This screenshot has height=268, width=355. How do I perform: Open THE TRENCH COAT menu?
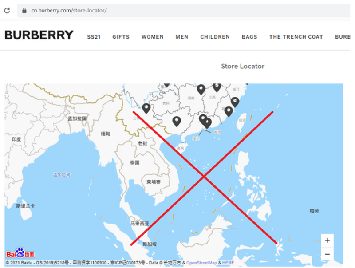point(296,37)
